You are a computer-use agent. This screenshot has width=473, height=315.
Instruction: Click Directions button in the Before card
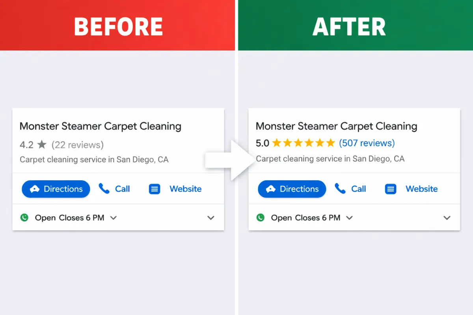coord(56,189)
